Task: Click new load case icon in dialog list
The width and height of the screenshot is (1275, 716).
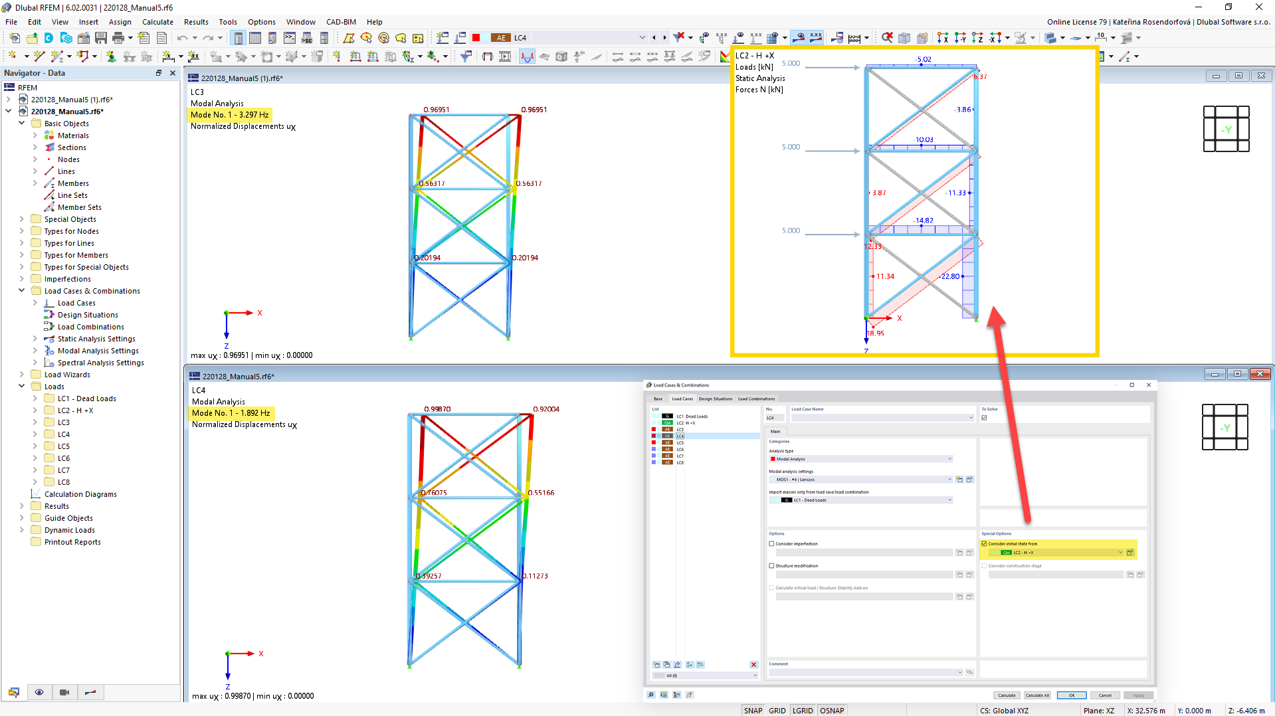Action: tap(656, 664)
